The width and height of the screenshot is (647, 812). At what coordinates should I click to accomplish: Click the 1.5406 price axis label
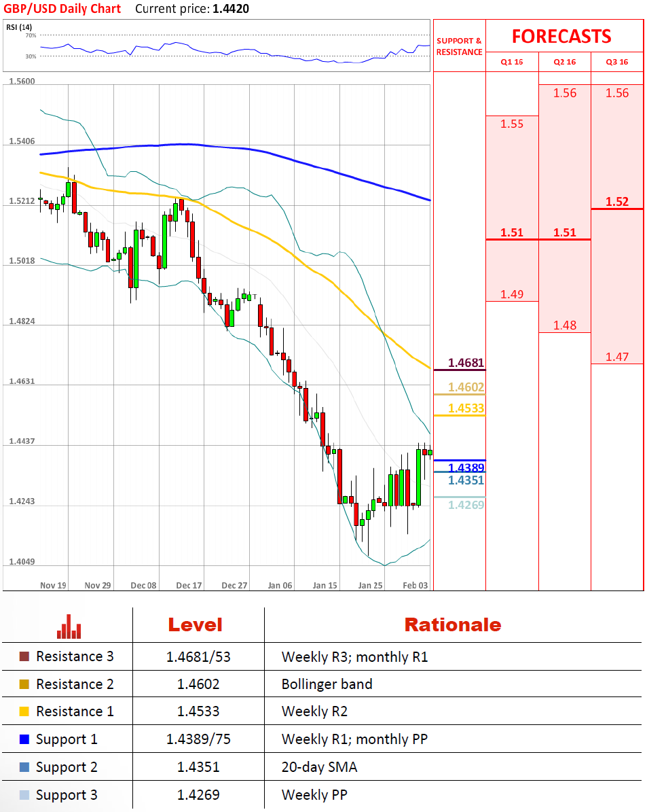pos(22,141)
